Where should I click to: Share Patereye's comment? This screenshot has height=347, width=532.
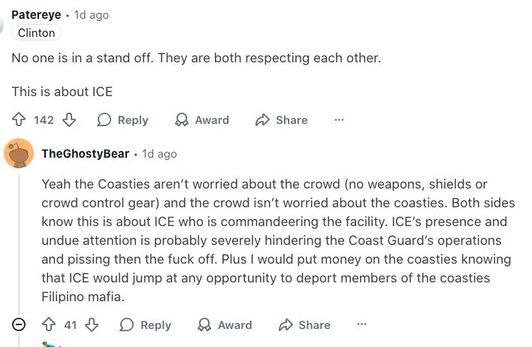[x=282, y=120]
